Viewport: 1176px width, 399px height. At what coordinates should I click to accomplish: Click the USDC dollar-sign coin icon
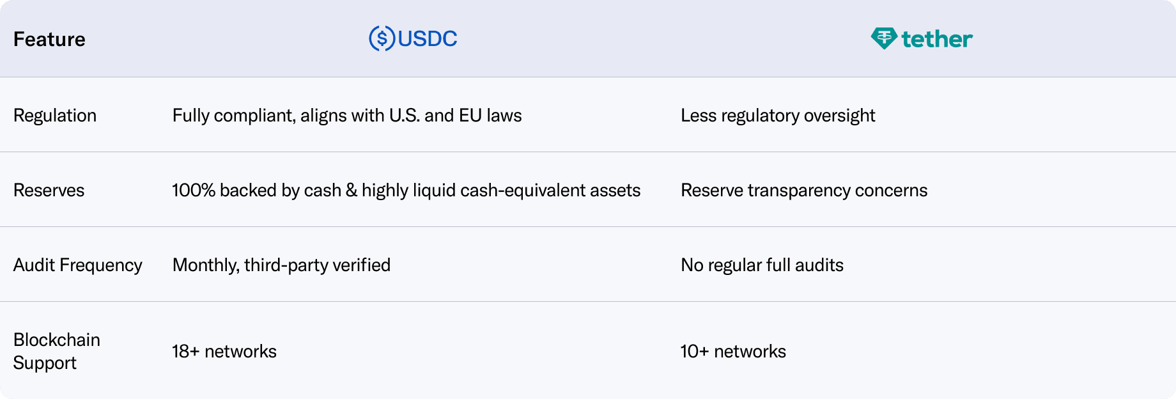click(x=382, y=39)
